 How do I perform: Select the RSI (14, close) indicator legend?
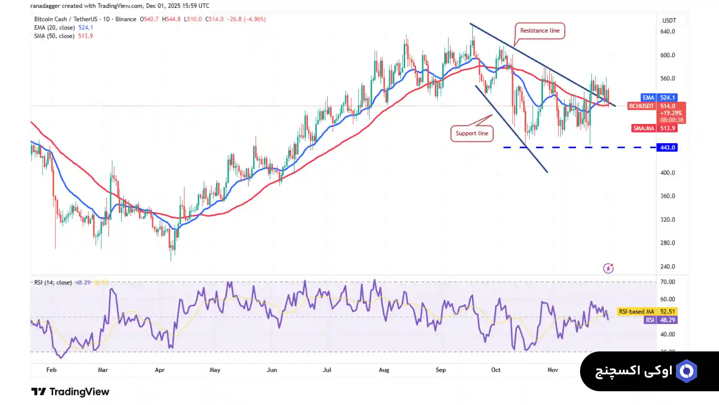coord(53,282)
